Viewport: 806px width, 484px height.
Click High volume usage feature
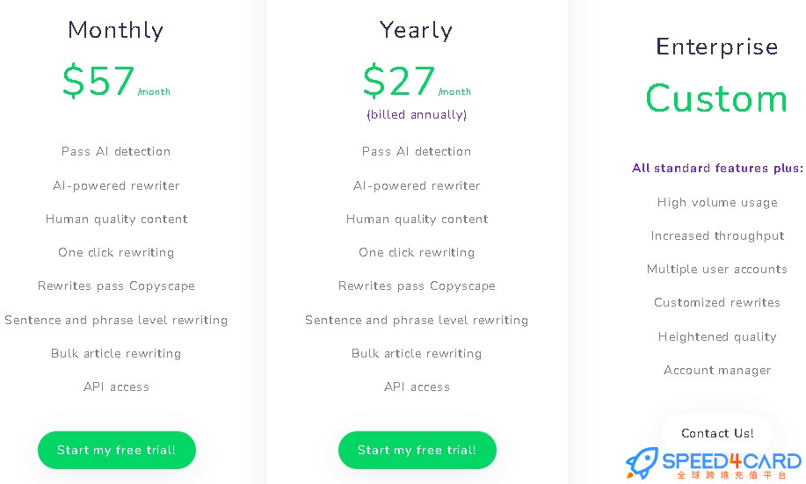click(x=717, y=202)
